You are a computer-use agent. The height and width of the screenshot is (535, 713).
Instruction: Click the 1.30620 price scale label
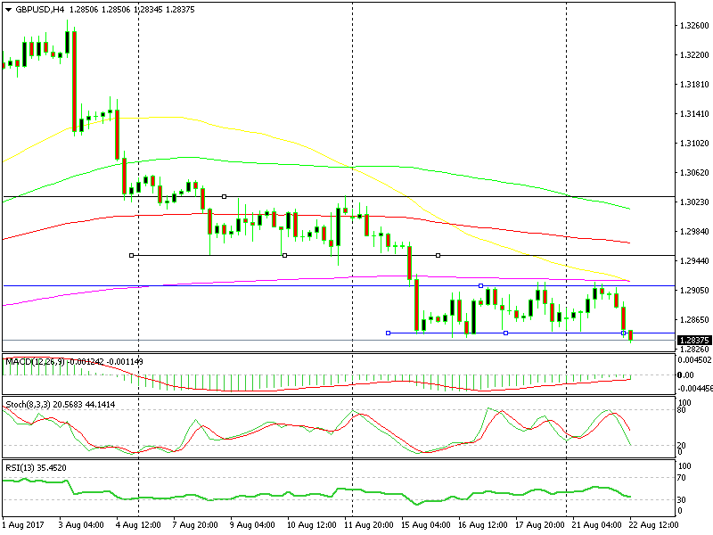click(x=694, y=172)
